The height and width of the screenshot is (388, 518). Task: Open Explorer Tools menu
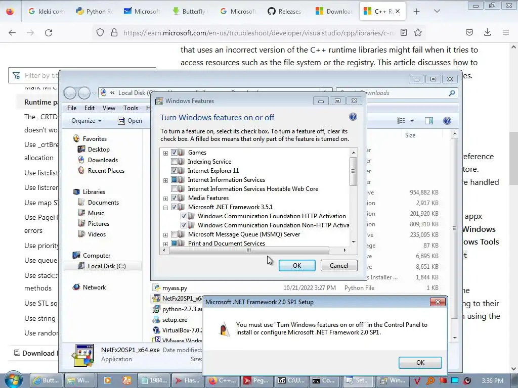tap(131, 108)
